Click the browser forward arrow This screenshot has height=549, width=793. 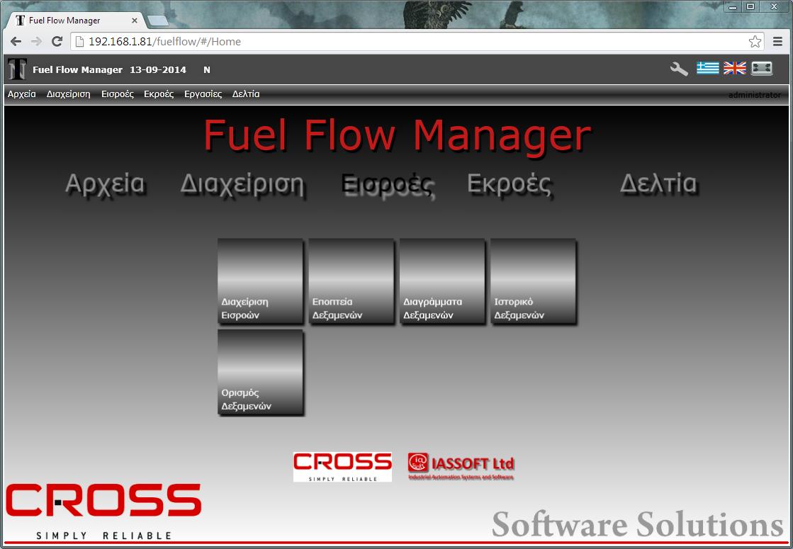[x=36, y=42]
